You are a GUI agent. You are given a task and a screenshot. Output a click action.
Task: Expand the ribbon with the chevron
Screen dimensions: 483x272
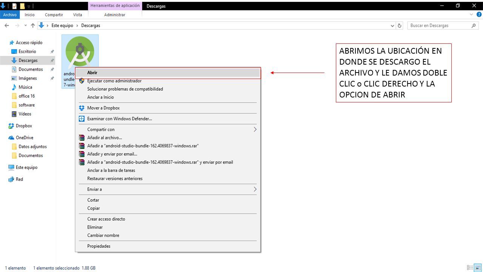(471, 14)
